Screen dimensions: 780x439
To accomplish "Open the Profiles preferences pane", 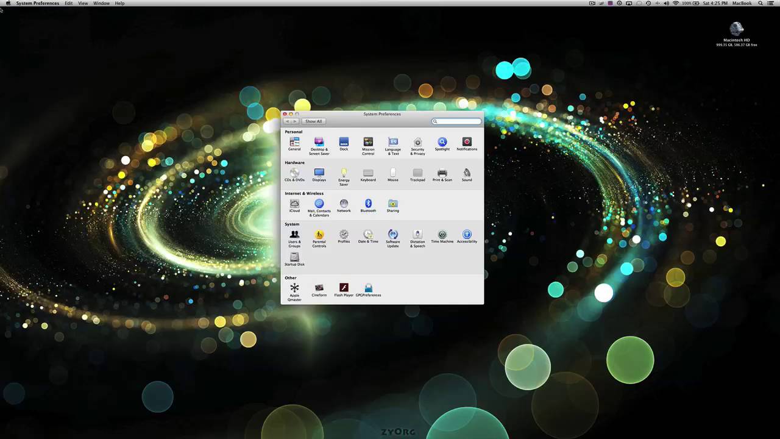I will click(344, 237).
